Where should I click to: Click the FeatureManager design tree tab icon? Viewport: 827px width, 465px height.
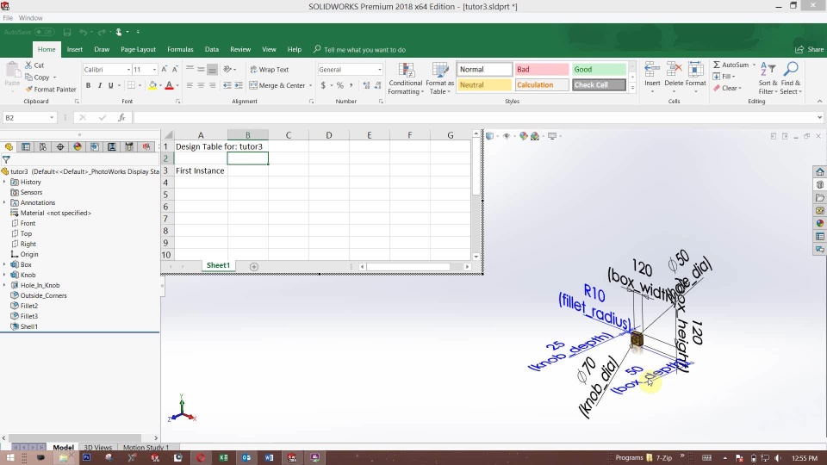click(9, 147)
